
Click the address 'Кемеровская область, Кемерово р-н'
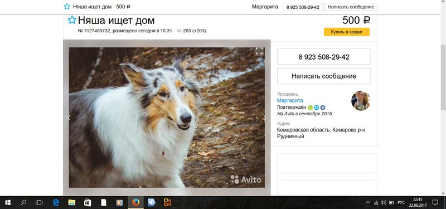[321, 130]
